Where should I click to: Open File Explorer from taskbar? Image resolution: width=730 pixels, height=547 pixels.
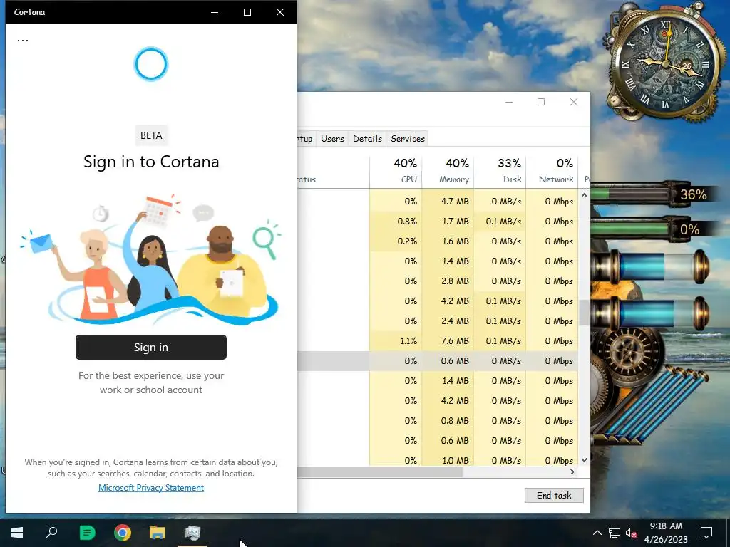click(158, 533)
